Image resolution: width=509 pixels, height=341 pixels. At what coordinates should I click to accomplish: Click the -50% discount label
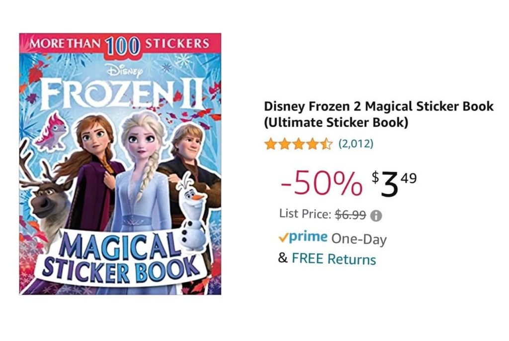[x=321, y=185]
